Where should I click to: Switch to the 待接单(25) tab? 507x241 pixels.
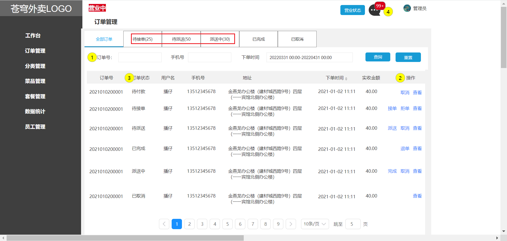coord(143,39)
